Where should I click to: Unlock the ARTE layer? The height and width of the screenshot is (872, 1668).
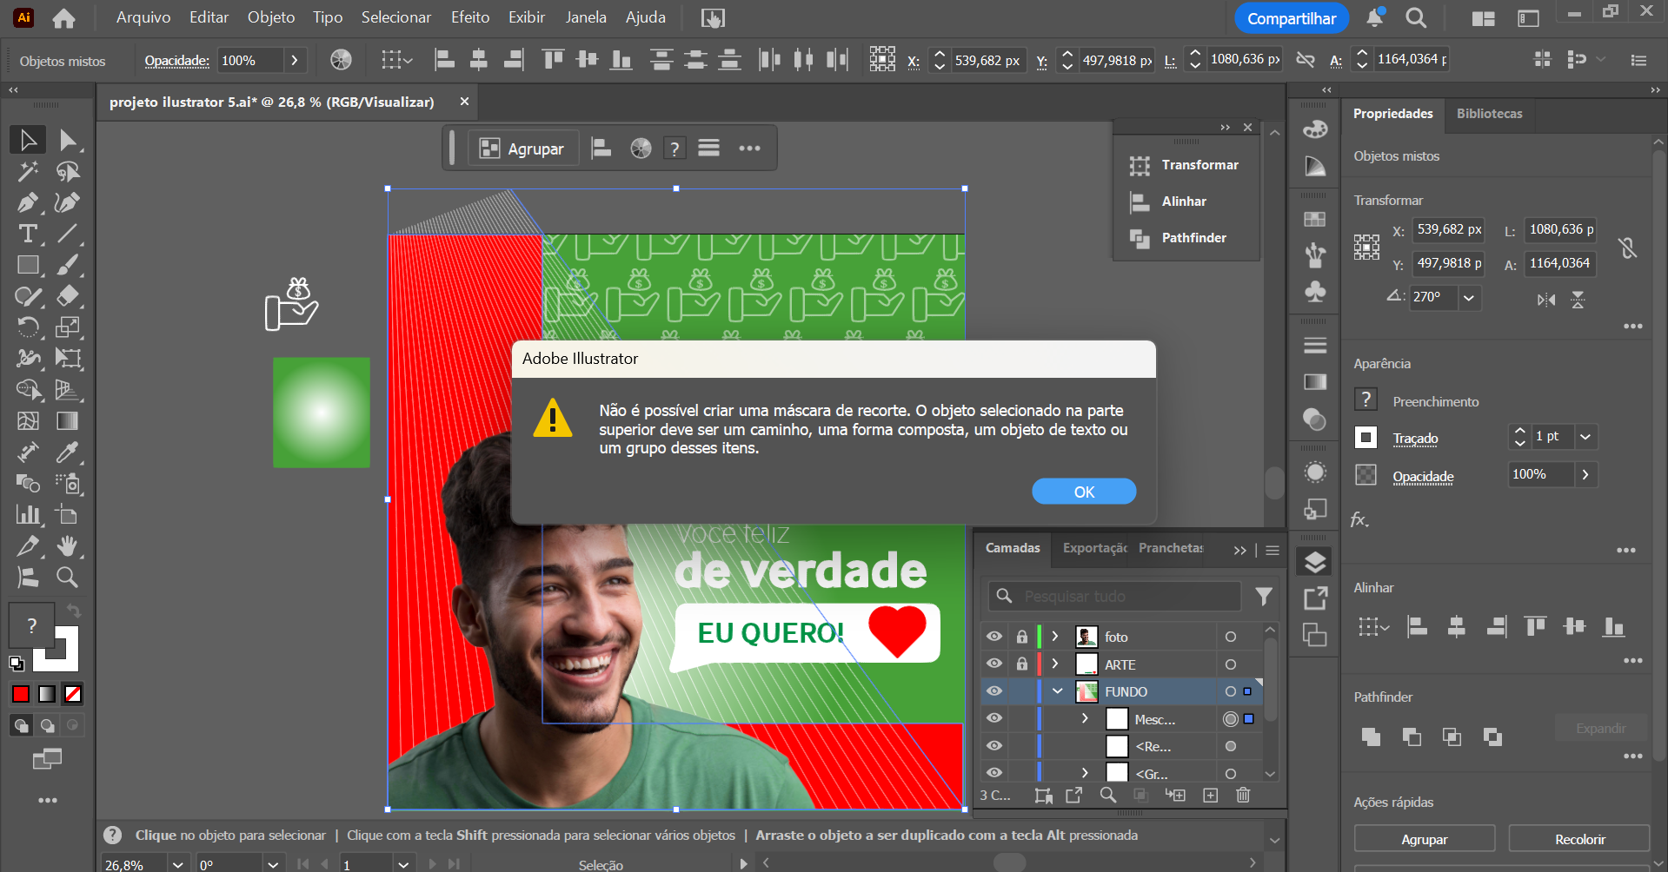tap(1022, 664)
